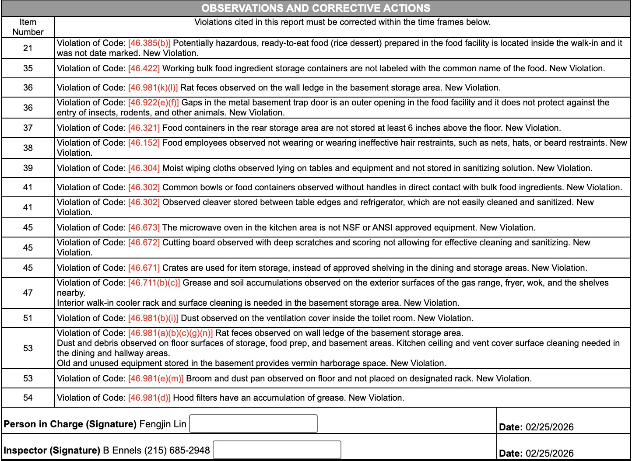Select the [46.321] food containers code
Viewport: 632px width, 461px height.
coord(144,128)
